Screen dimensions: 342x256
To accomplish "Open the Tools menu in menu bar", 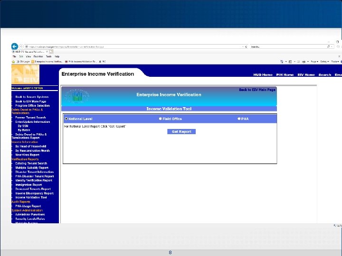I will pyautogui.click(x=48, y=56).
